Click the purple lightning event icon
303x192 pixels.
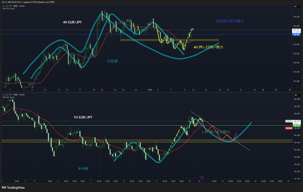[202, 177]
